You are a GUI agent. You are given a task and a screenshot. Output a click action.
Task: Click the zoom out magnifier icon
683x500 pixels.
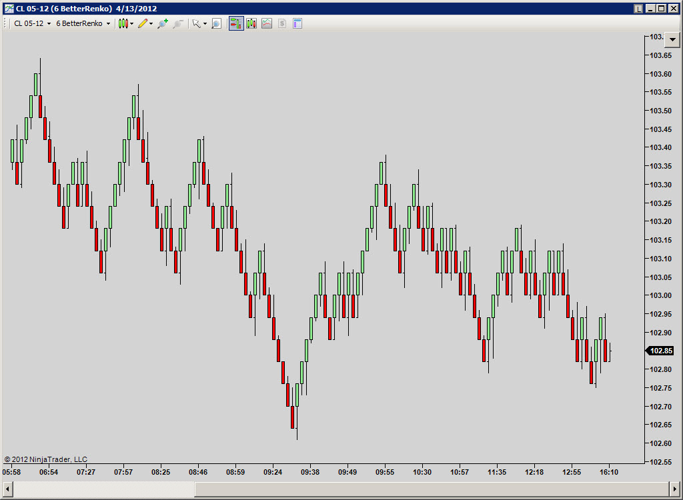pos(177,23)
